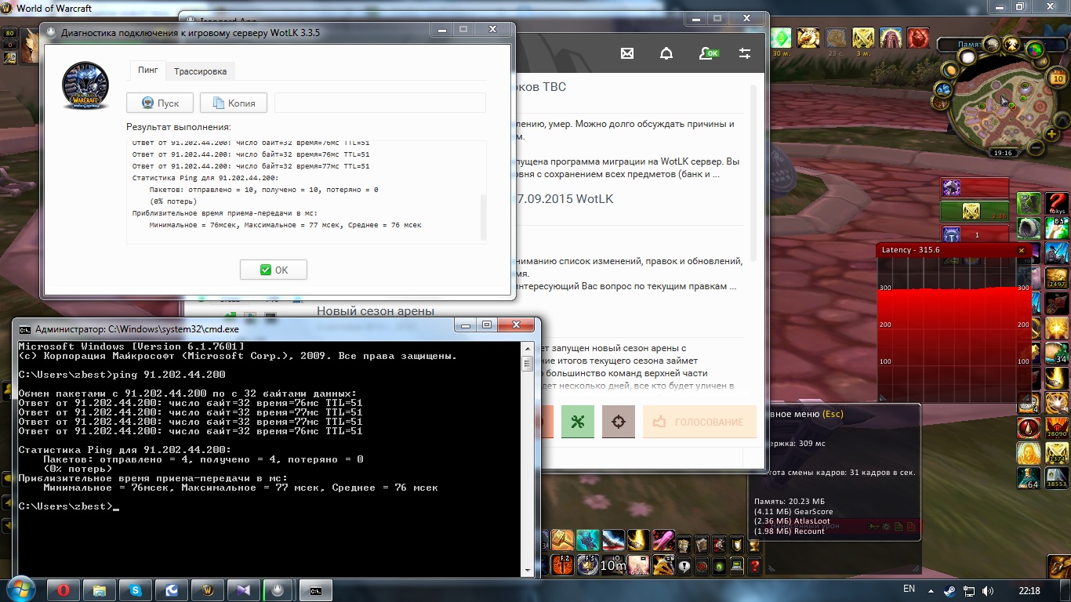Screen dimensions: 1071x602
Task: Open notifications bell icon in launcher header
Action: coord(666,53)
